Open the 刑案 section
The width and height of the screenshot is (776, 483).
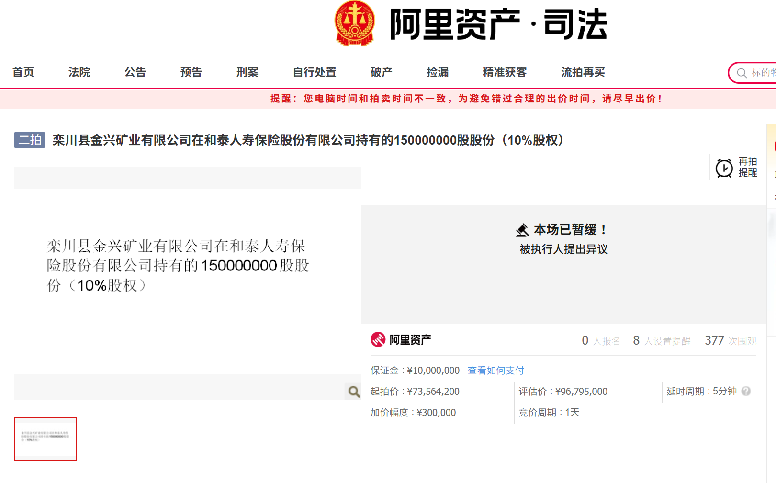(247, 72)
